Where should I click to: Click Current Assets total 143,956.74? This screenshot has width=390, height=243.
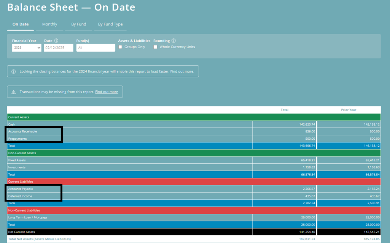pyautogui.click(x=307, y=146)
